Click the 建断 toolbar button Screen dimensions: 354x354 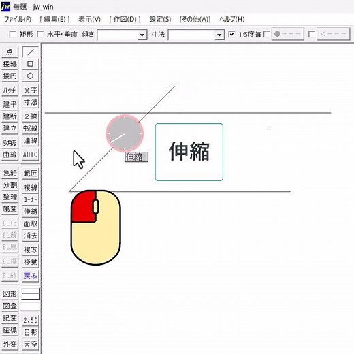(x=10, y=116)
